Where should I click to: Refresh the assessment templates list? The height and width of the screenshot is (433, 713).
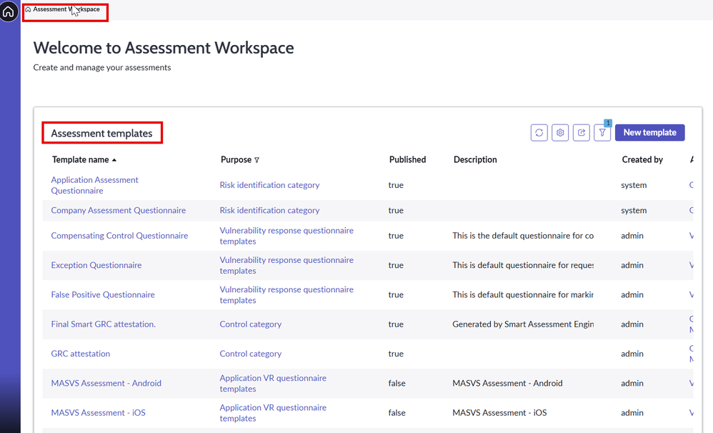(x=539, y=132)
